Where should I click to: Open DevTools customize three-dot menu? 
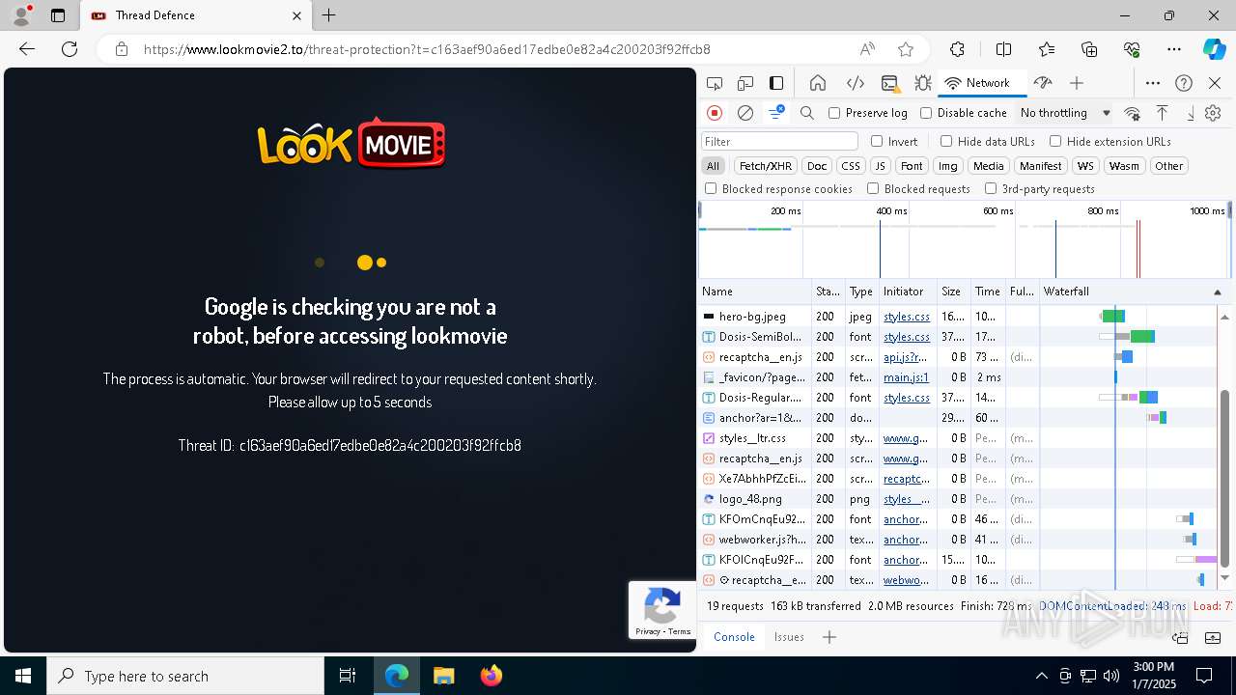pos(1153,83)
